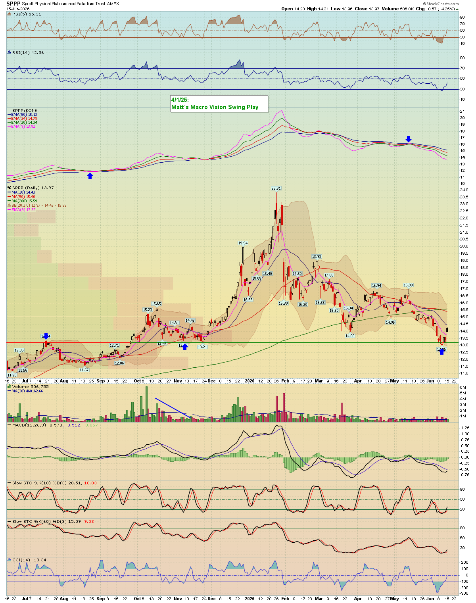This screenshot has height=603, width=476.
Task: Click the SPPP (Daily) candlestick legend icon
Action: pyautogui.click(x=10, y=188)
